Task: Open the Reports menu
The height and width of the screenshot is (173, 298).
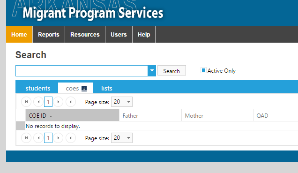Action: tap(49, 35)
